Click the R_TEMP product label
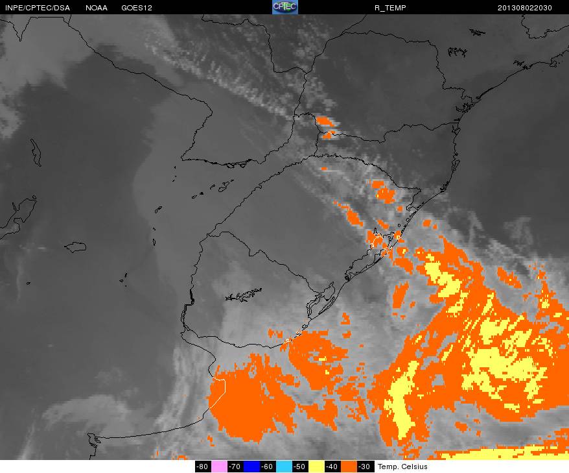This screenshot has height=473, width=569. (390, 8)
